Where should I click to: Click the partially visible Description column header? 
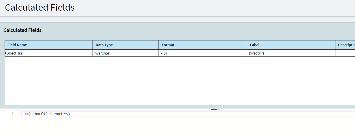point(345,45)
